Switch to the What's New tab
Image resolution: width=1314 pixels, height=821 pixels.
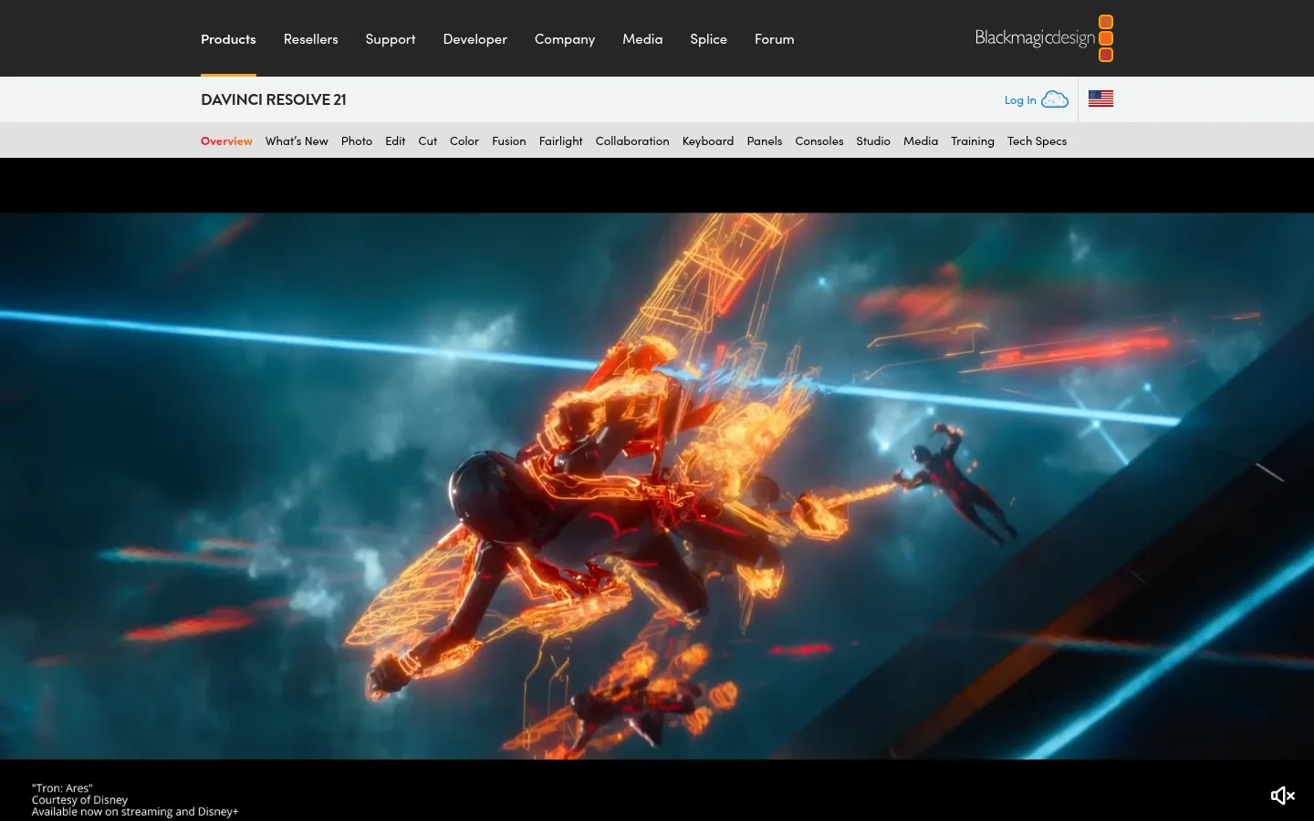(297, 141)
